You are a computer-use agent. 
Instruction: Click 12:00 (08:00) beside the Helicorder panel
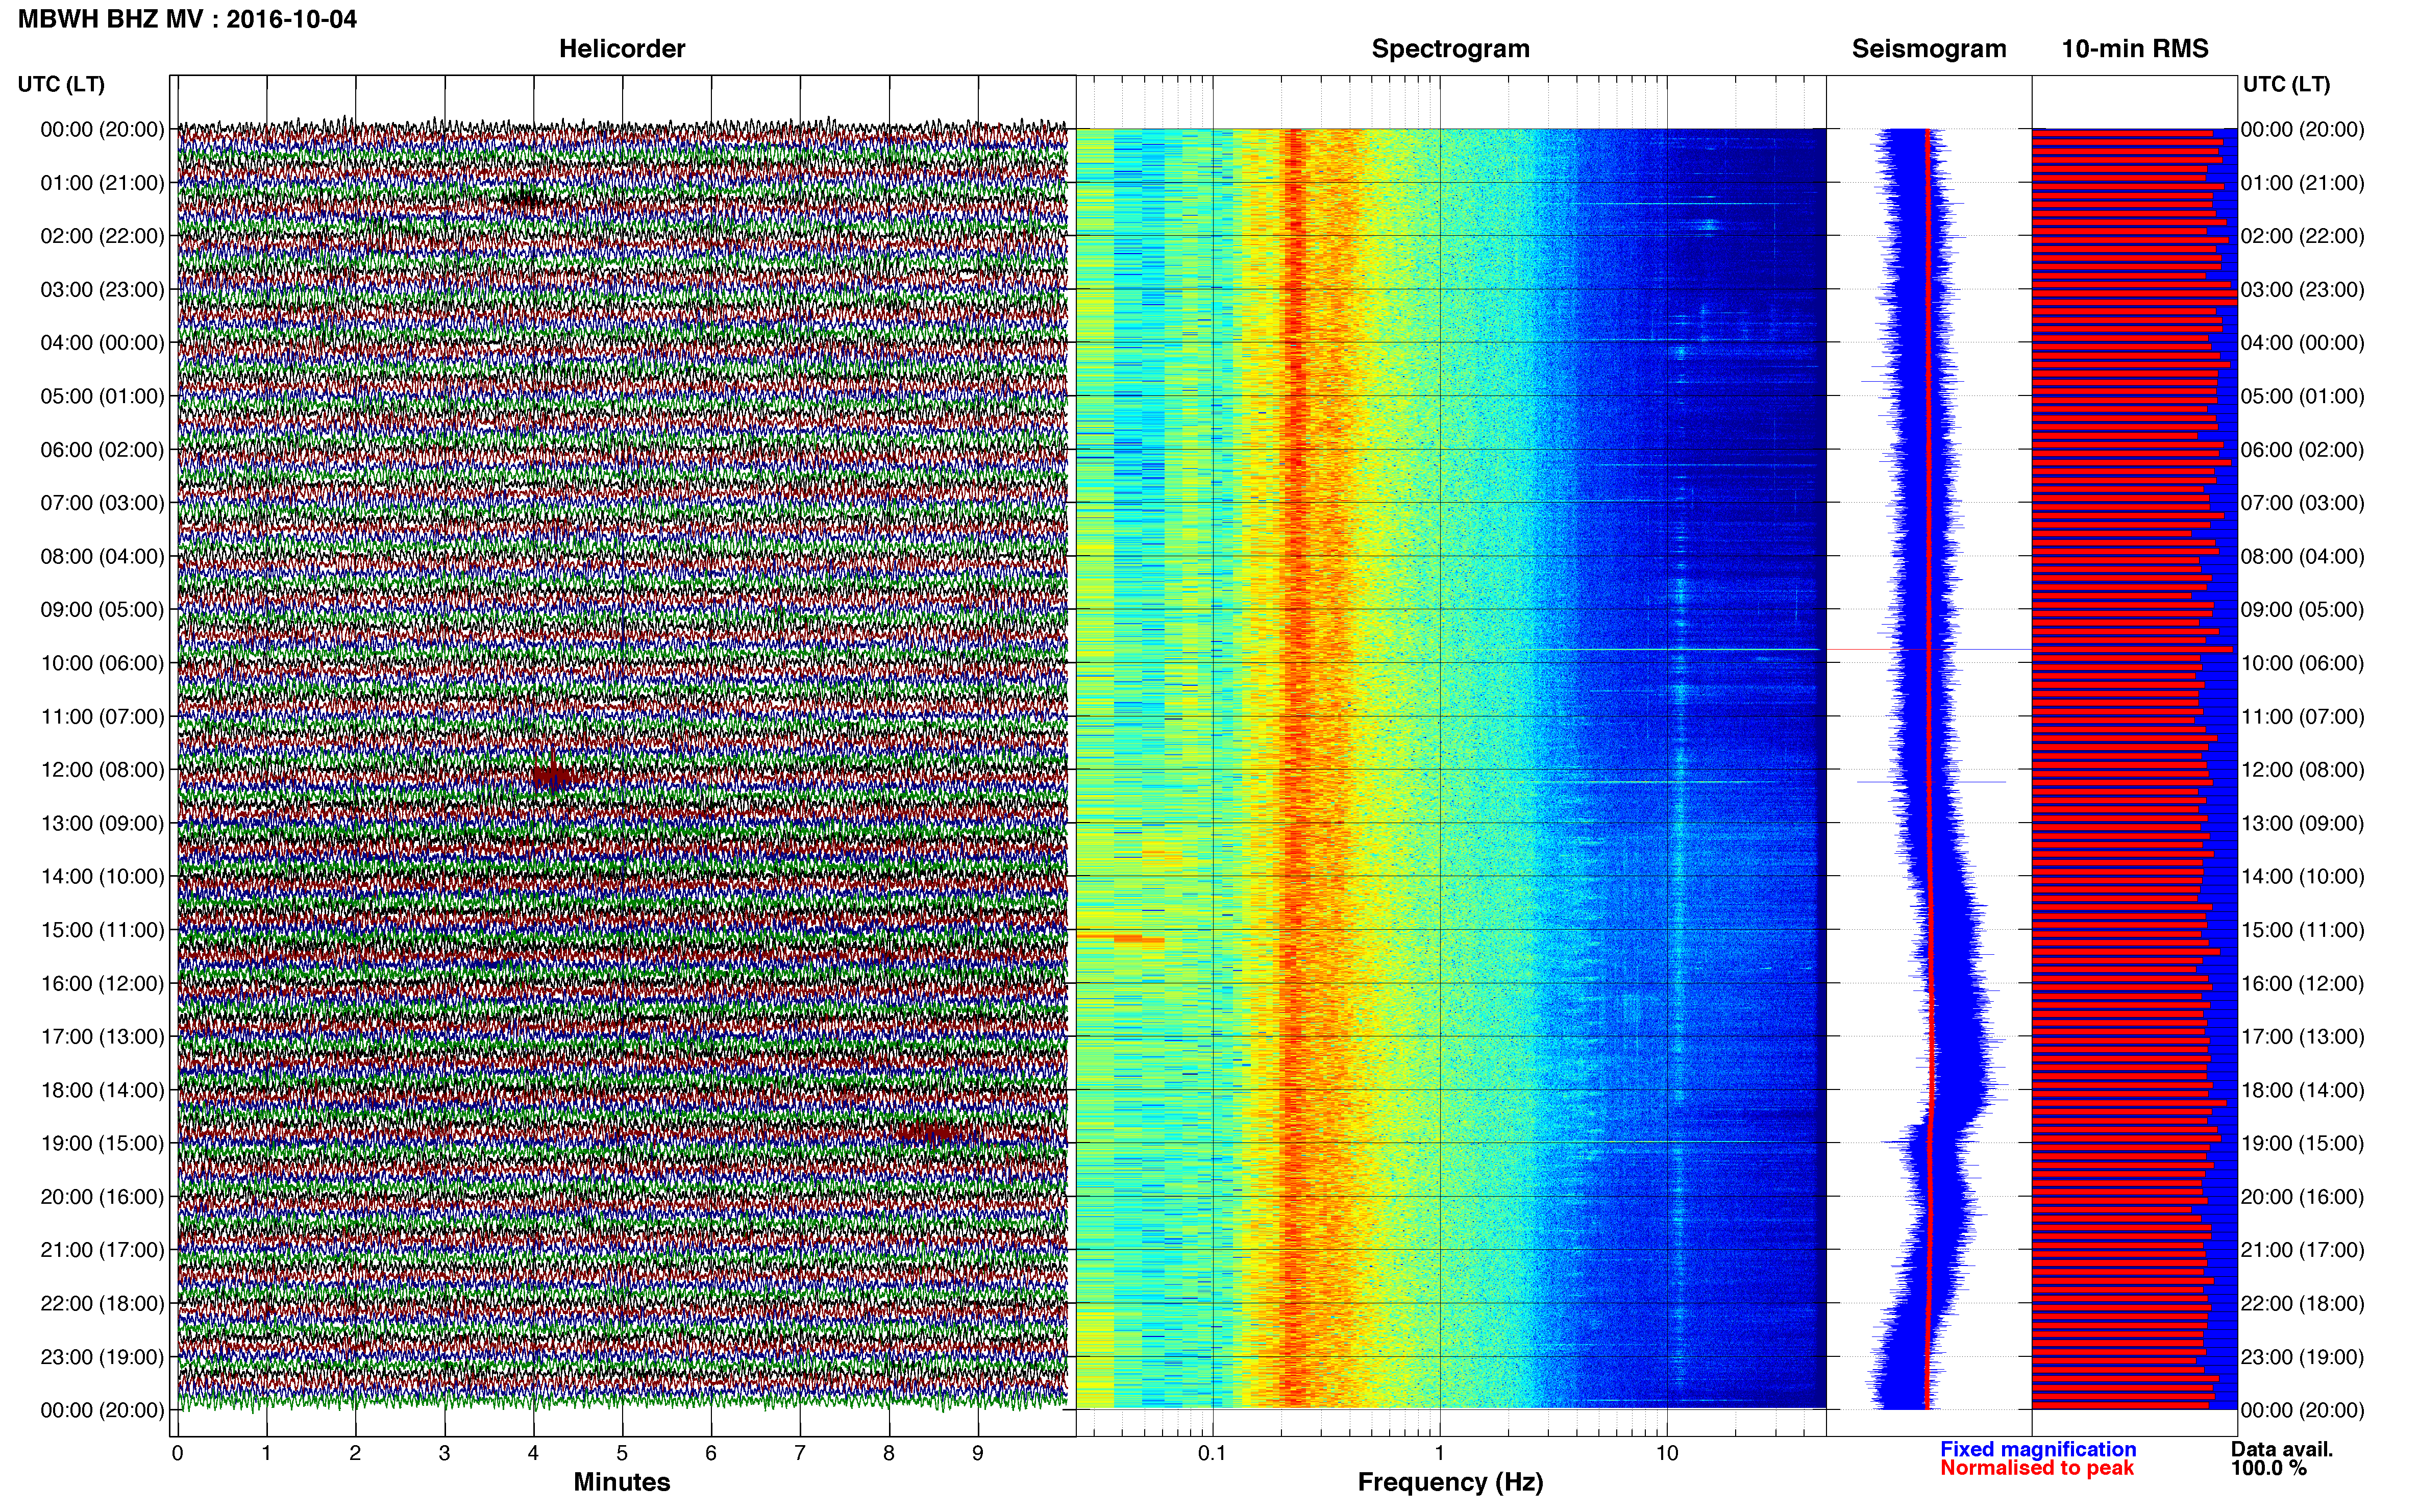coord(102,770)
